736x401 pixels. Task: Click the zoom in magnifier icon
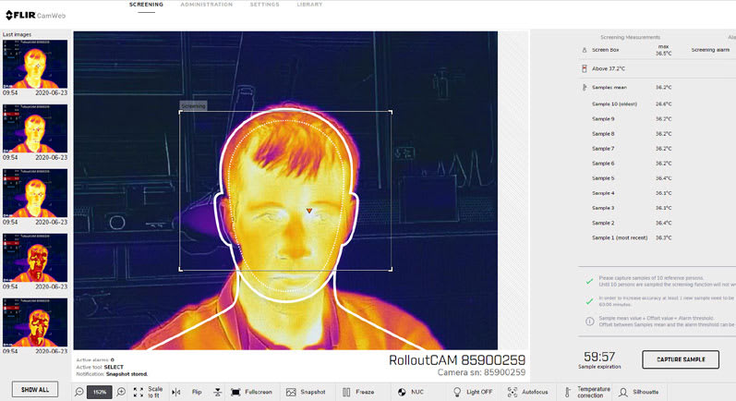point(121,392)
